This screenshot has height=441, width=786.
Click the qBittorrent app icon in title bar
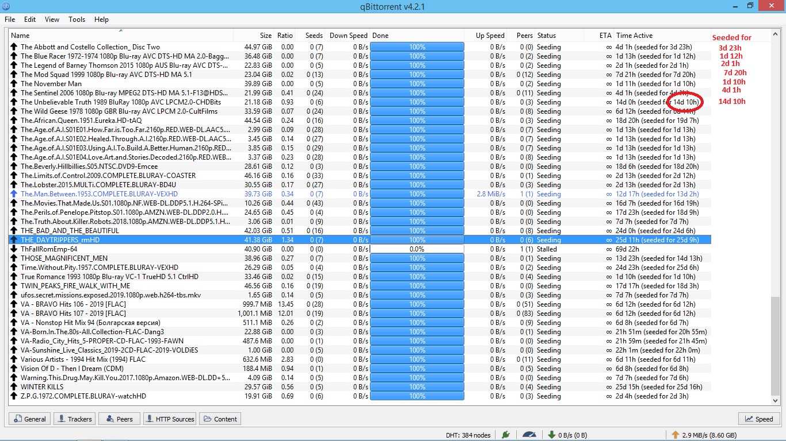point(6,6)
